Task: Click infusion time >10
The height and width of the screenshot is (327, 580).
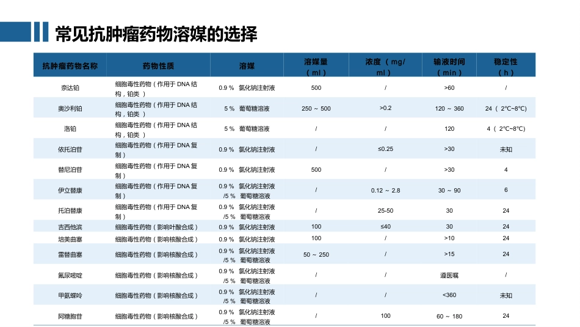Action: point(449,238)
